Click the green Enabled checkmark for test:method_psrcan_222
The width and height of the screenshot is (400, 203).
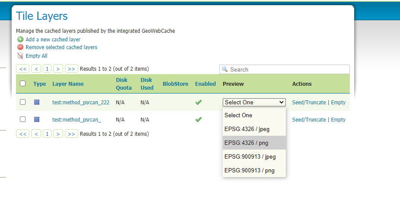point(198,102)
